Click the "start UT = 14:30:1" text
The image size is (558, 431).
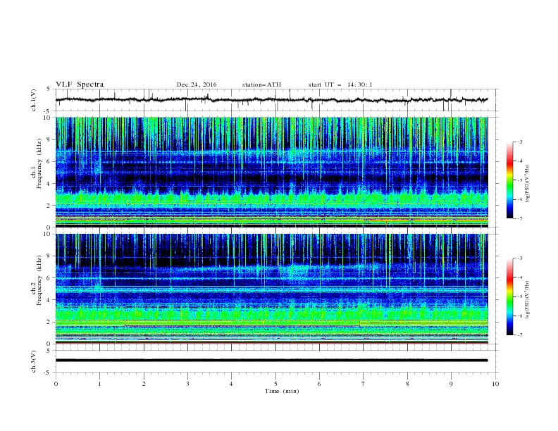[340, 85]
